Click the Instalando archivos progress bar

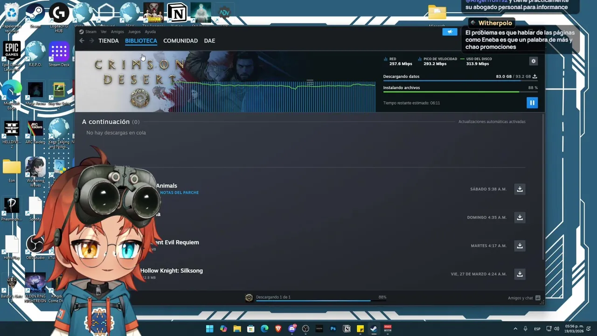(460, 92)
